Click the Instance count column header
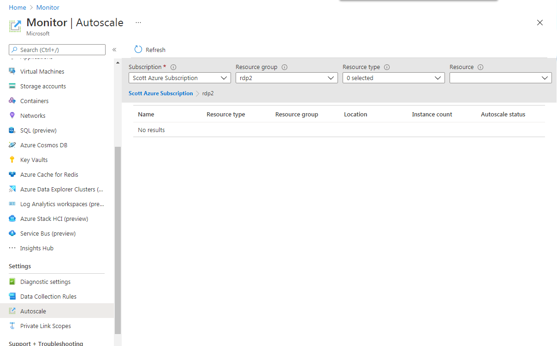The image size is (557, 346). (432, 115)
